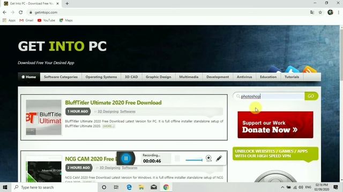
Task: Adjust the recorder volume slider
Action: tap(194, 160)
